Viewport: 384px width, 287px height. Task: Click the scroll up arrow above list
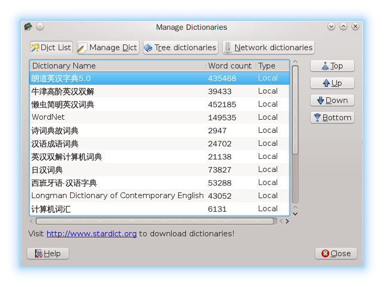(295, 62)
